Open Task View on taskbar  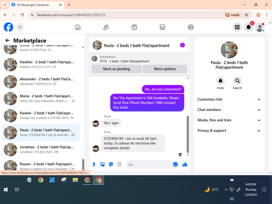pos(17,190)
